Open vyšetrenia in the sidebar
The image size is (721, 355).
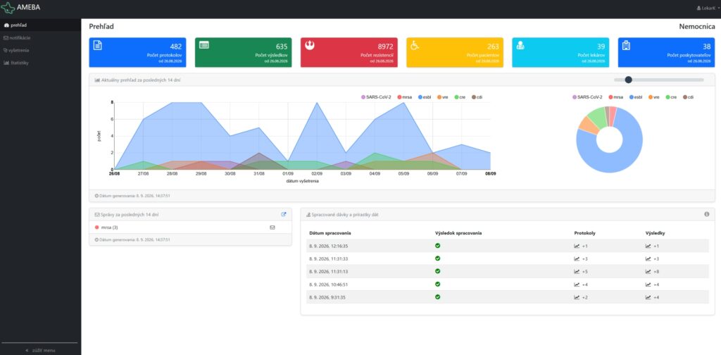[16, 50]
